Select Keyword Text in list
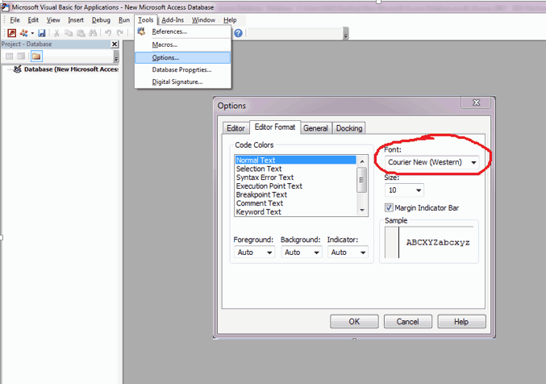Viewport: 546px width, 384px height. [x=296, y=212]
